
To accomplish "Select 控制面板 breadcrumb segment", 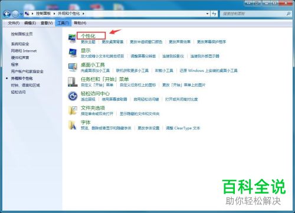I will [43, 14].
